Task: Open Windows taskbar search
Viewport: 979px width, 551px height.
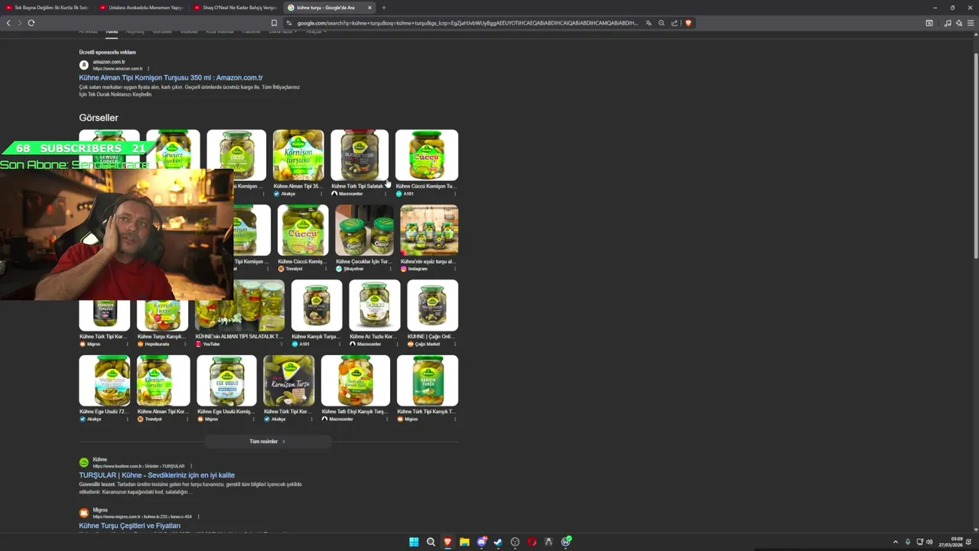Action: [x=431, y=542]
